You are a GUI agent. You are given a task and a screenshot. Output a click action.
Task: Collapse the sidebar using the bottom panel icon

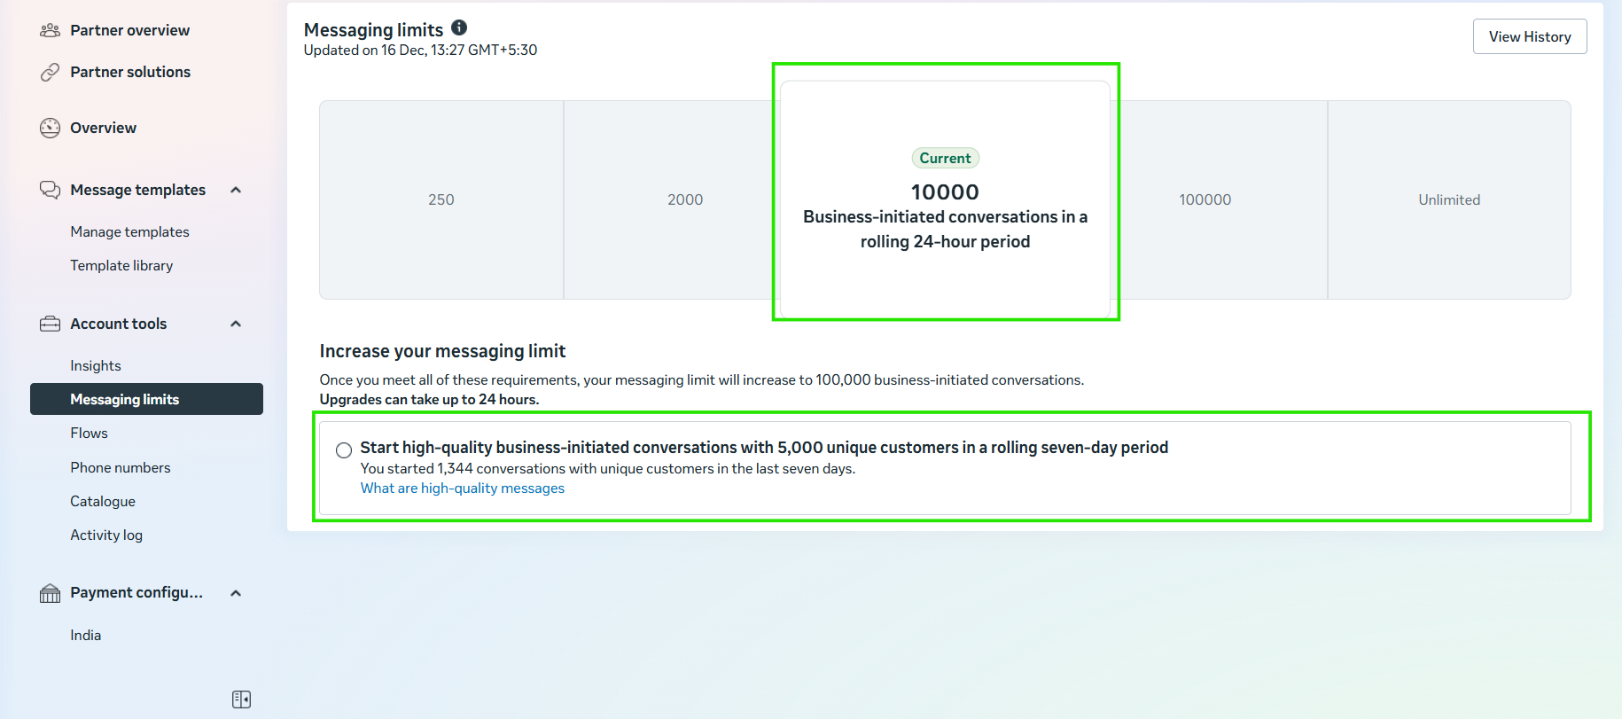(240, 699)
